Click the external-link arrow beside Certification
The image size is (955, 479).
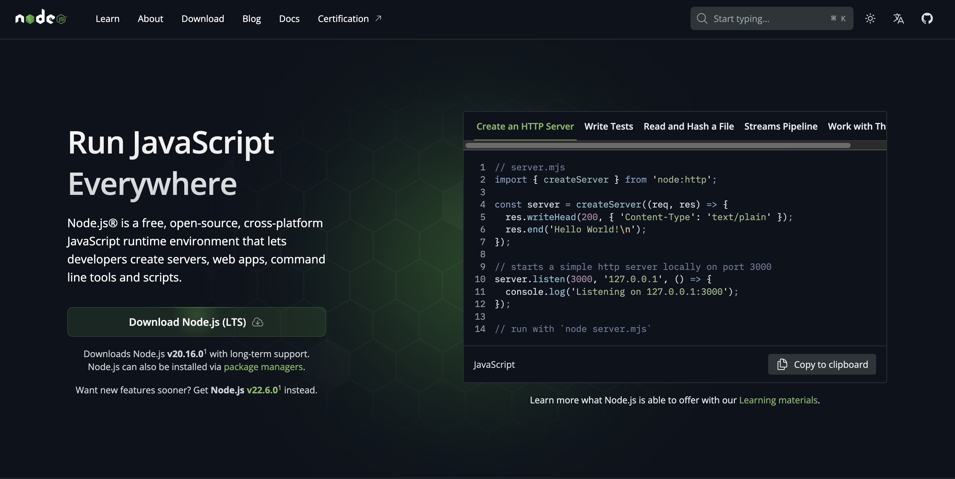(378, 18)
